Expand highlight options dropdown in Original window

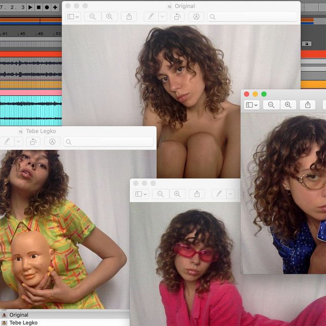point(163,17)
